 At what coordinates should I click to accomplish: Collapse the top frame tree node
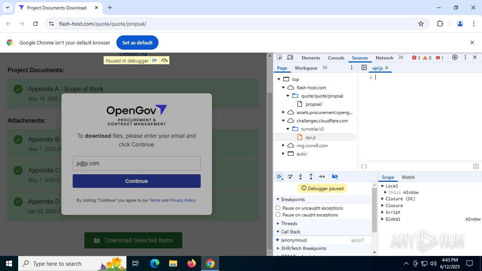point(279,79)
